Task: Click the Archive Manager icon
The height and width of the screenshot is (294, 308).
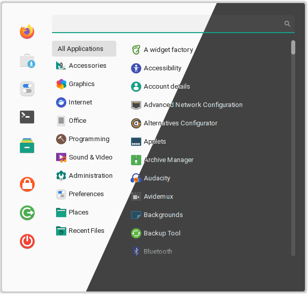Action: pos(136,160)
